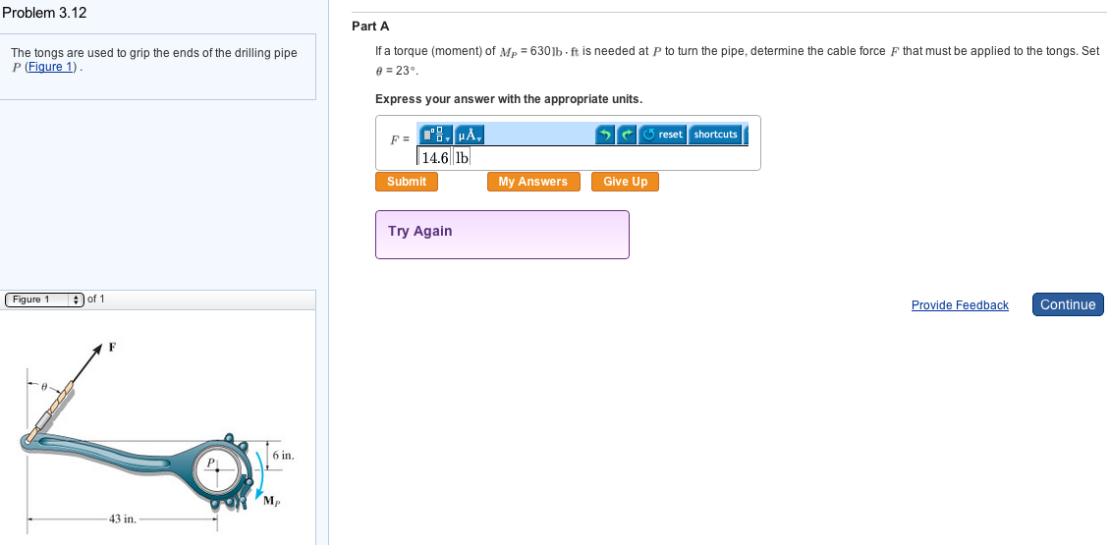Click the tongs diagram image

tap(157, 442)
